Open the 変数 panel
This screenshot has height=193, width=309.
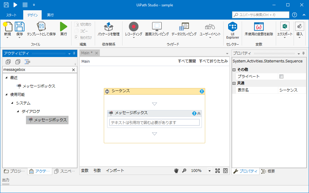coord(85,171)
